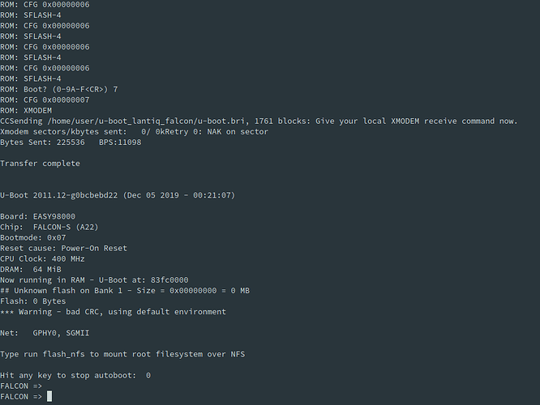Click the 'Bootmode: 0x07' line
This screenshot has width=540, height=405.
click(33, 238)
